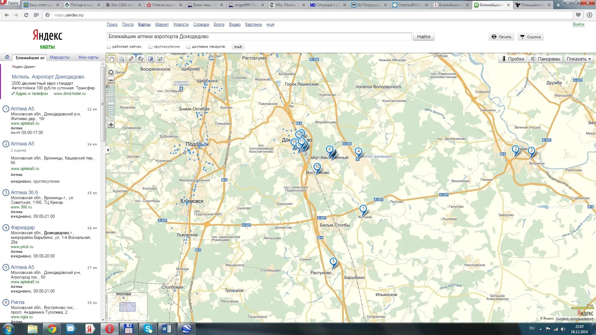
Task: Open a new browser tab with plus
Action: click(x=558, y=5)
